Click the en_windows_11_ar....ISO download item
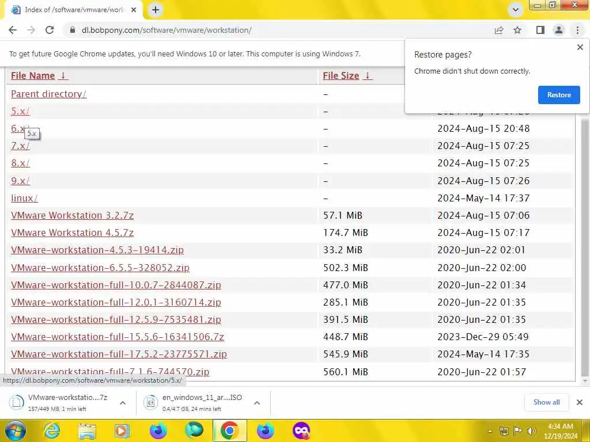 pos(195,402)
